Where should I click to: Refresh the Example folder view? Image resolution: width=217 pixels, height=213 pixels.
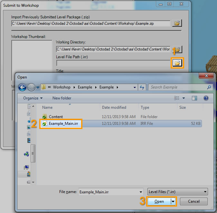click(x=142, y=87)
